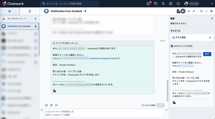This screenshot has width=215, height=119.
Task: Uncheck 自分のタスクのみ表示 checkbox
Action: pyautogui.click(x=172, y=46)
